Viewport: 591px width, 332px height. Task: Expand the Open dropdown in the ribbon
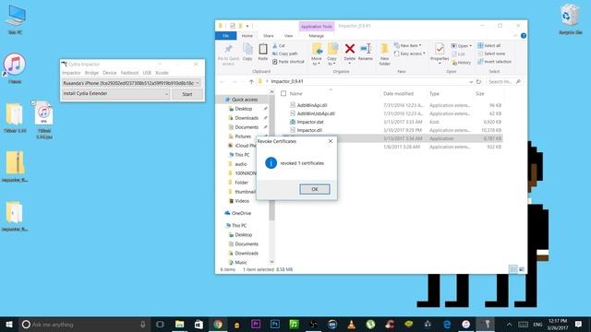pyautogui.click(x=462, y=45)
